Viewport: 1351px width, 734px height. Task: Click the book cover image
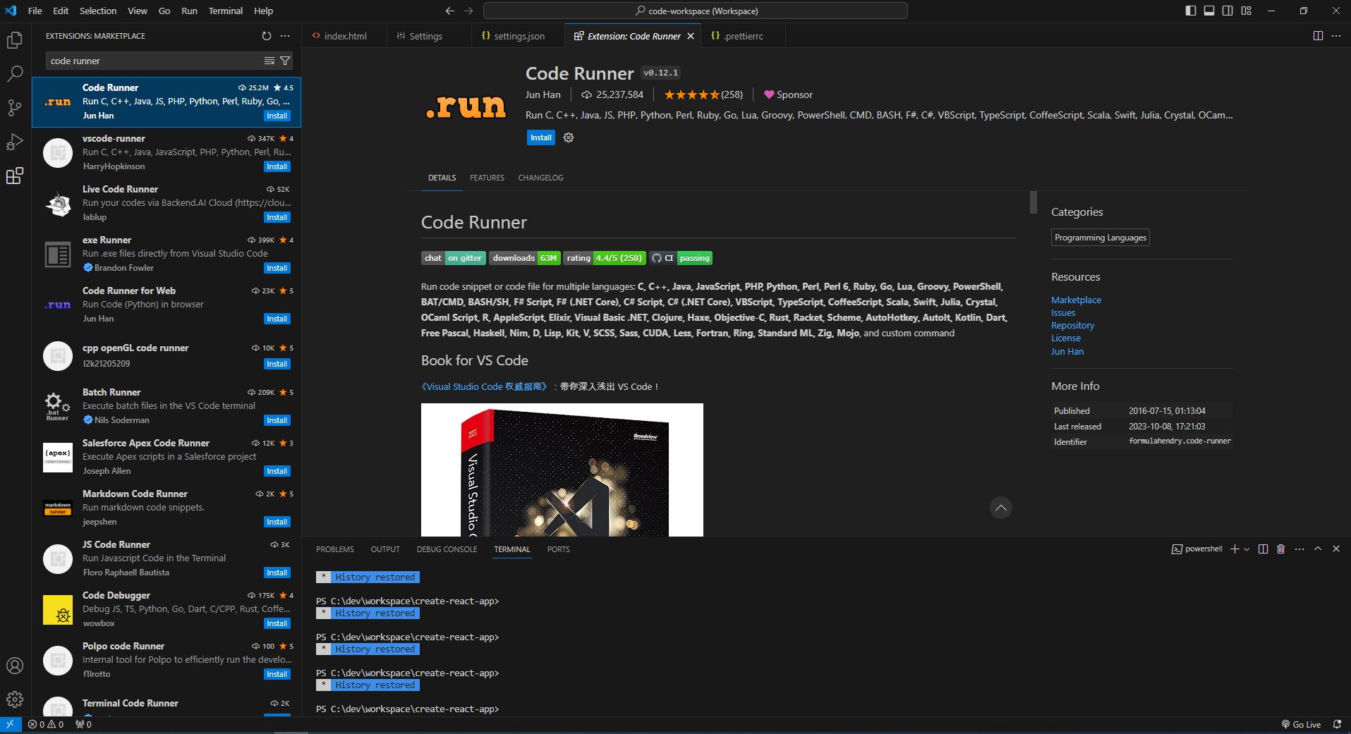pos(562,470)
